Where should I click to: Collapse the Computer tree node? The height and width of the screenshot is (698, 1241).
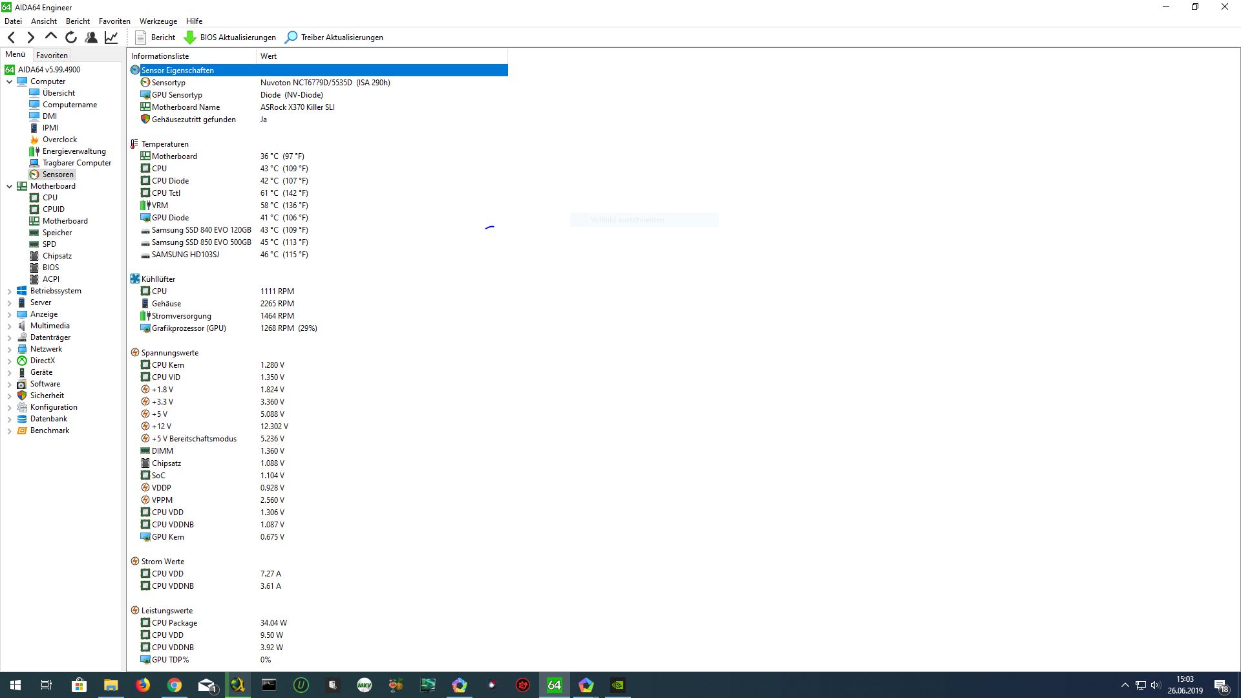[9, 81]
